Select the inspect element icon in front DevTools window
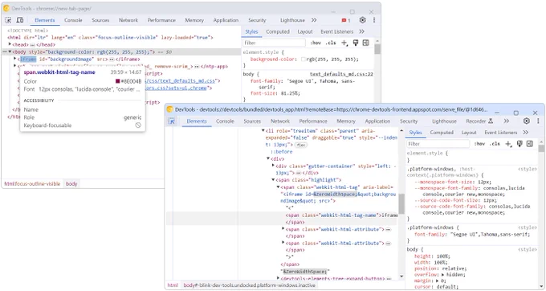This screenshot has height=291, width=546. click(172, 121)
